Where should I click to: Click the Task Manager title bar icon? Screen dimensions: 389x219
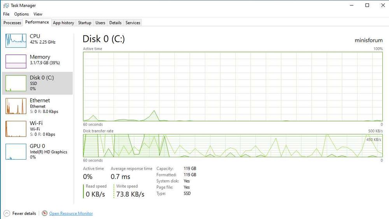pos(6,5)
